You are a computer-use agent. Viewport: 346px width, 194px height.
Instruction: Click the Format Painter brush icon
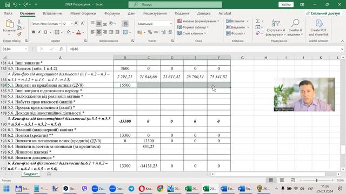(19, 34)
